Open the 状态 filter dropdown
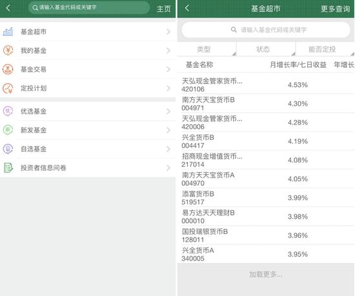 266,49
